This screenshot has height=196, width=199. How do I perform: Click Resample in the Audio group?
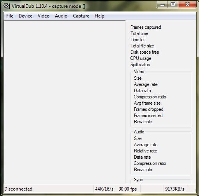[143, 170]
